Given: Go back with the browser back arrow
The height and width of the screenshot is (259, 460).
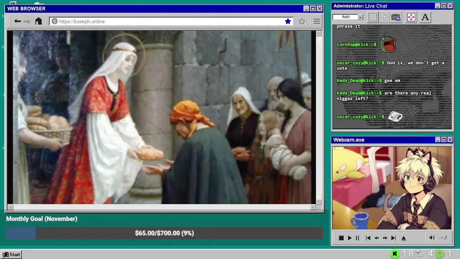Looking at the screenshot, I should click(x=17, y=21).
